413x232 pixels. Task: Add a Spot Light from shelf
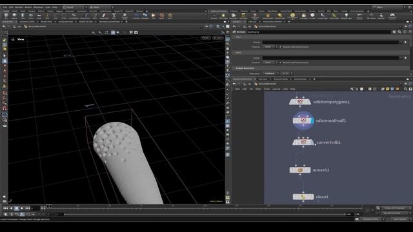(234, 16)
